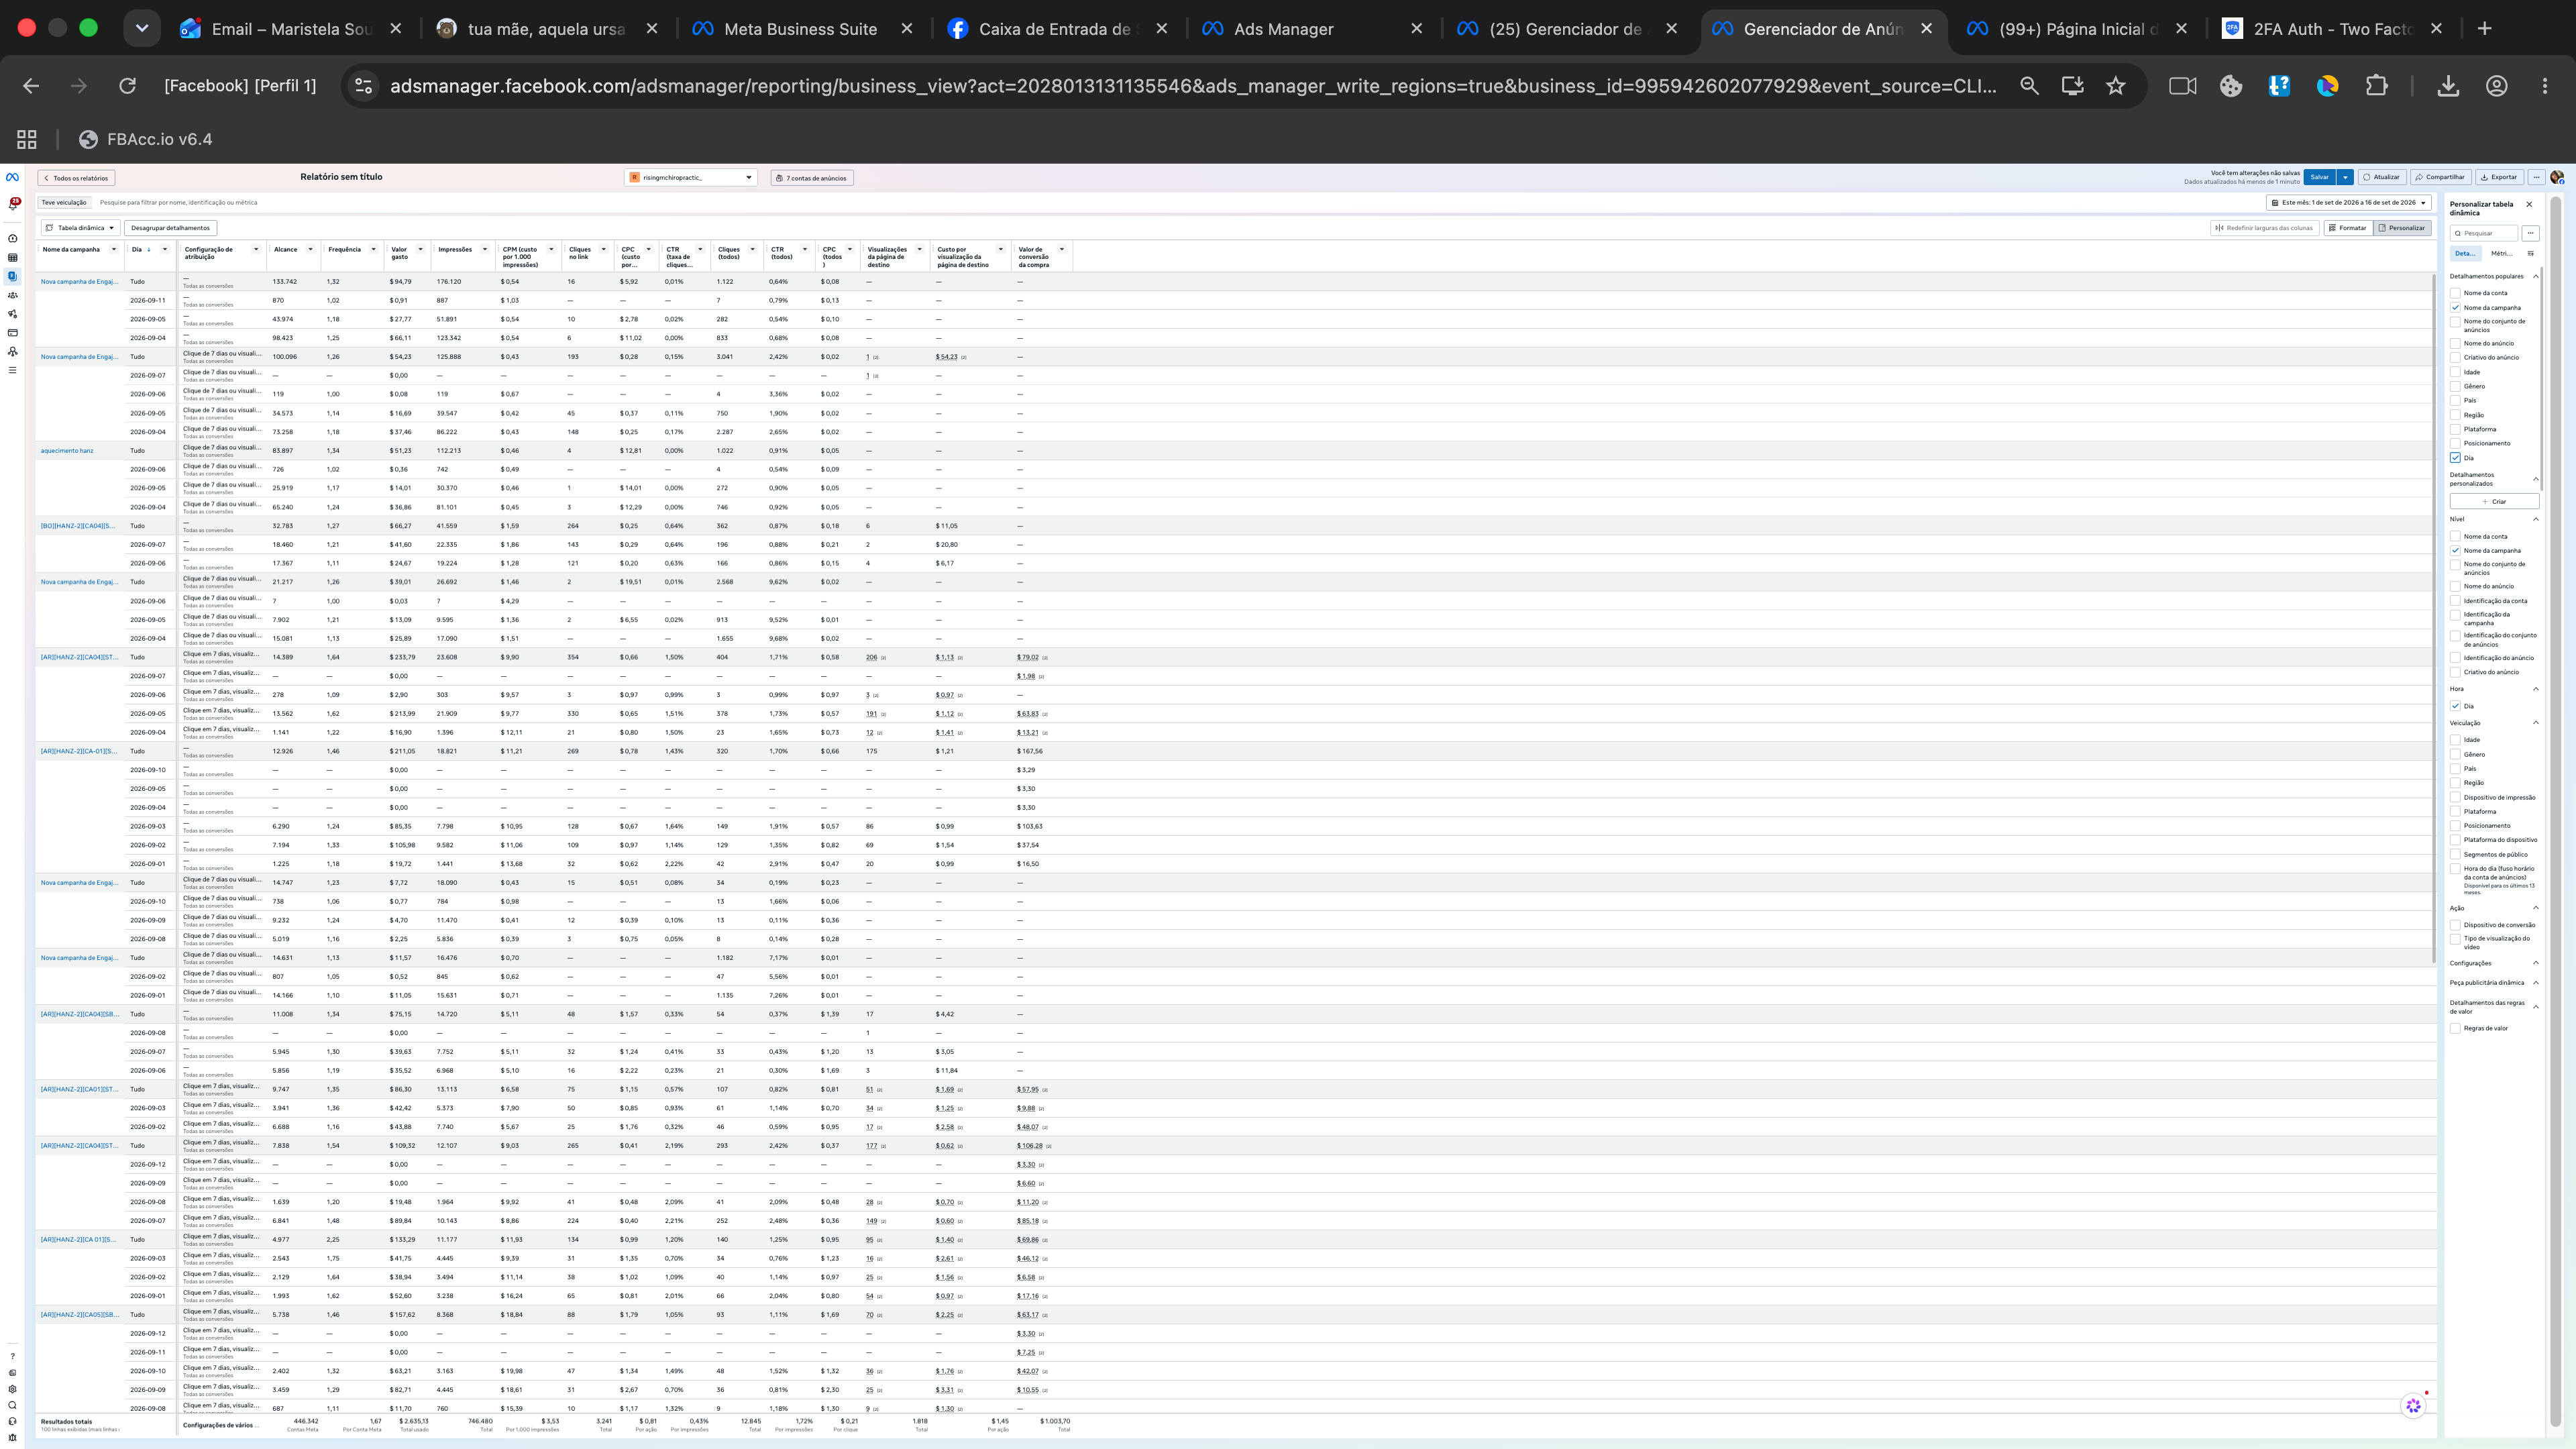The image size is (2576, 1449).
Task: Open search magnifier icon in left sidebar
Action: click(x=12, y=1405)
